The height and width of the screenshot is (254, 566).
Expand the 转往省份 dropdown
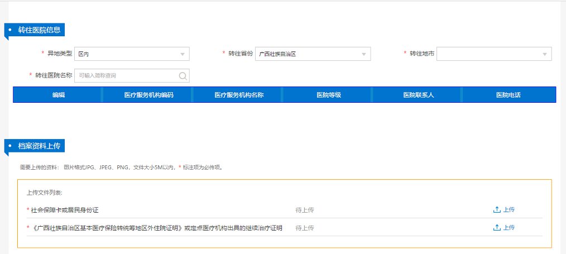pos(313,54)
